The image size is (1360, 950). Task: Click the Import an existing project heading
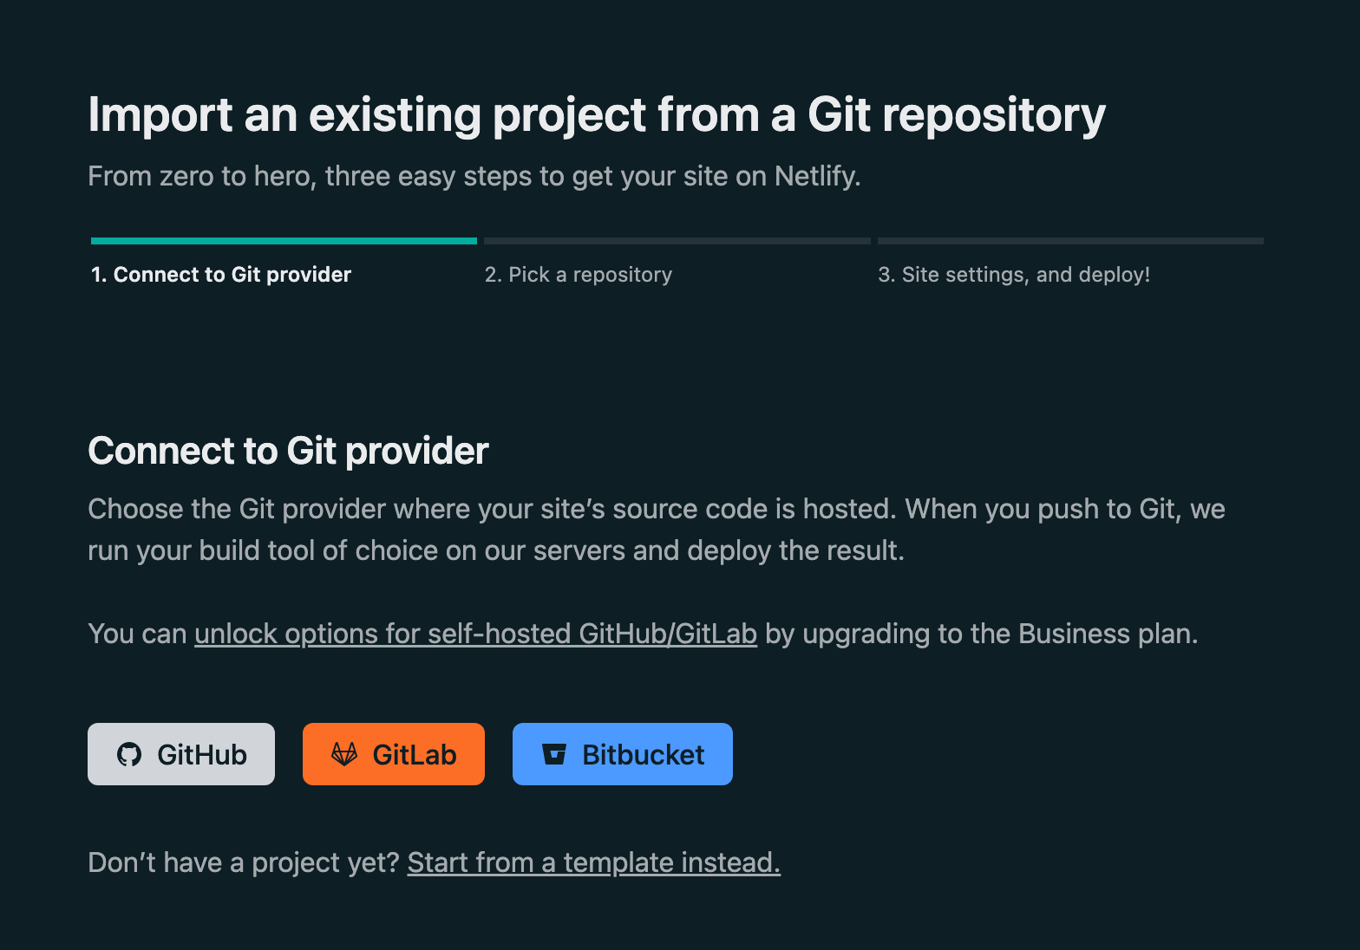click(597, 115)
